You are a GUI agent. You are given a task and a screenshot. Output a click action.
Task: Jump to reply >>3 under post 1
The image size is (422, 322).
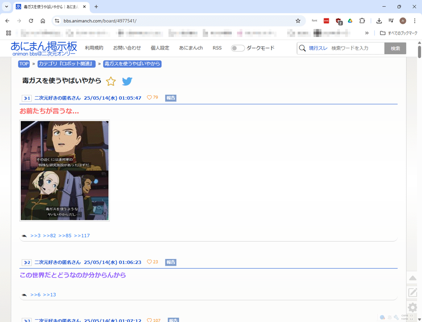[35, 236]
